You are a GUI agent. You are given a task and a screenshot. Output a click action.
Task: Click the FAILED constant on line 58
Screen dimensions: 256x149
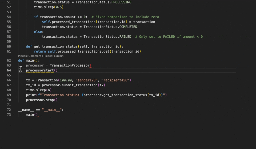(x=125, y=37)
